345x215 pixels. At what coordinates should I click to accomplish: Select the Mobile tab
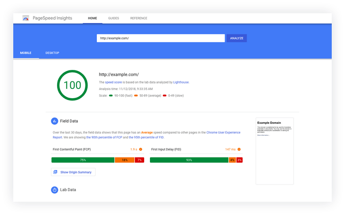tap(26, 53)
